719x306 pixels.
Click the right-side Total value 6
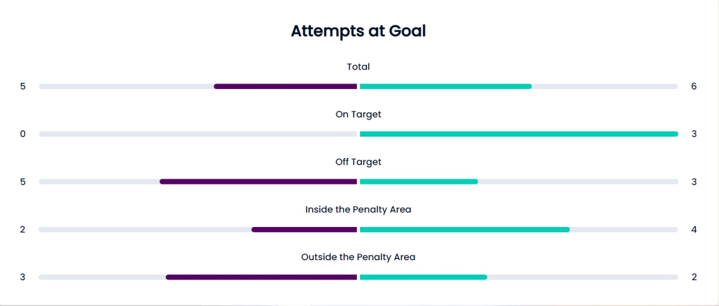tap(694, 86)
